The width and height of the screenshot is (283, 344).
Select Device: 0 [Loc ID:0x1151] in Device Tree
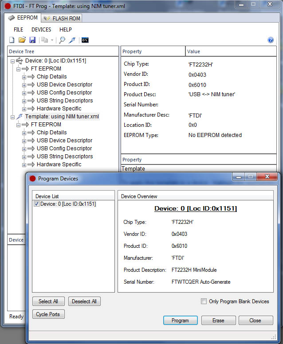click(55, 61)
